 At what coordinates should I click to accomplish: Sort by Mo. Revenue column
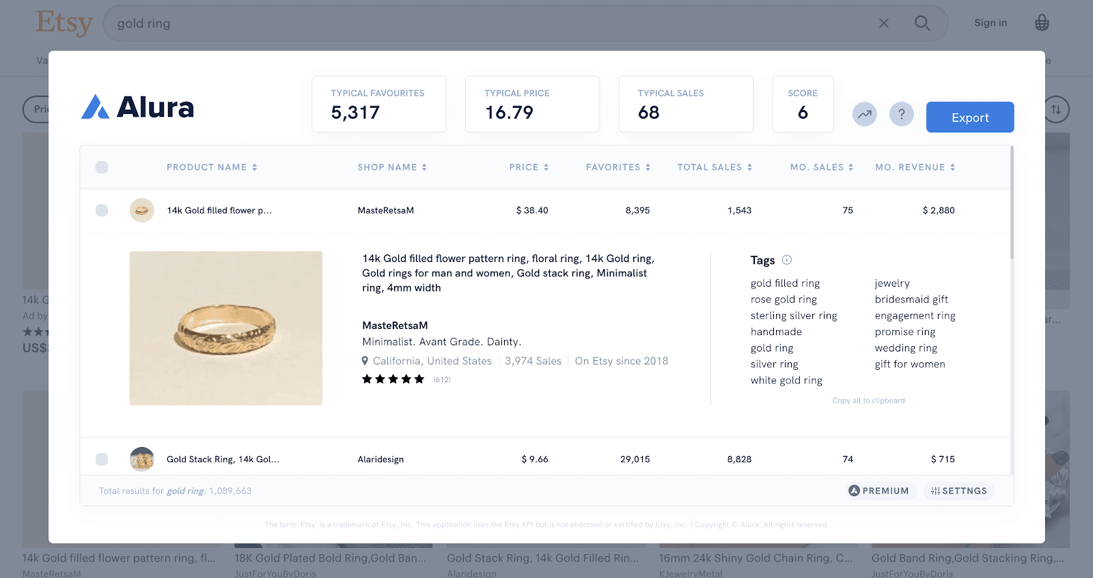tap(915, 167)
